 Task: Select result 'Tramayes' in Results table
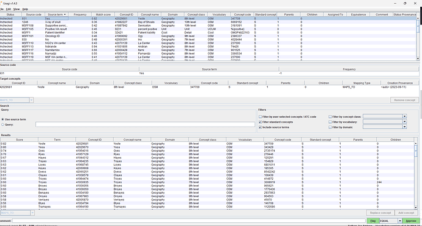[207, 207]
